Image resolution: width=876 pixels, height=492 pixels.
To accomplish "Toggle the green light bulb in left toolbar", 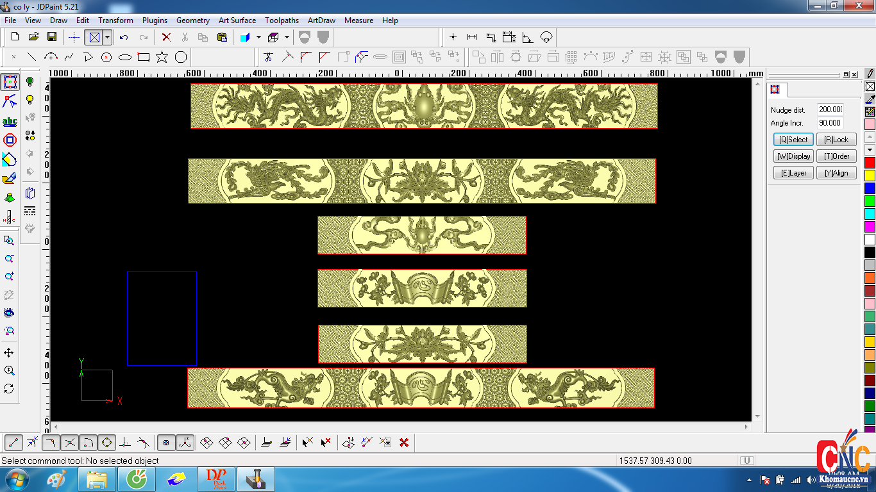I will pos(29,81).
